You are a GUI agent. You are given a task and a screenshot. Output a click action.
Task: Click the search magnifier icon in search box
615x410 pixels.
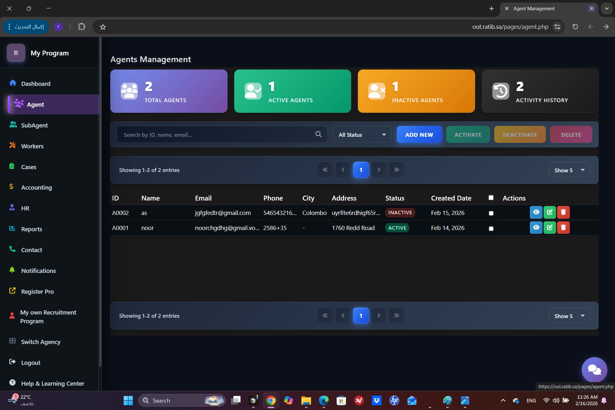[x=318, y=135]
